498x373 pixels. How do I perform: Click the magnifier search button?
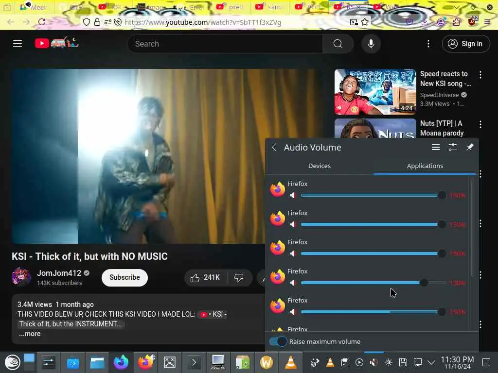point(338,44)
